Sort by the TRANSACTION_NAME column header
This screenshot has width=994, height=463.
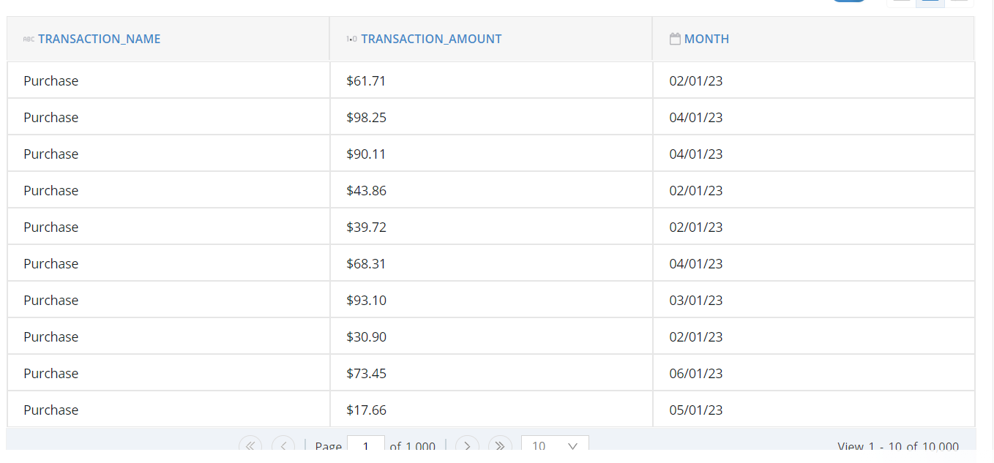99,39
